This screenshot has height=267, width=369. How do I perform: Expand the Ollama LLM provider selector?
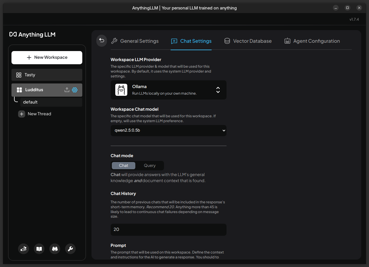[218, 90]
